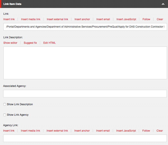This screenshot has width=168, height=145.
Task: Open Edit HTML for Link Description
Action: [x=50, y=43]
